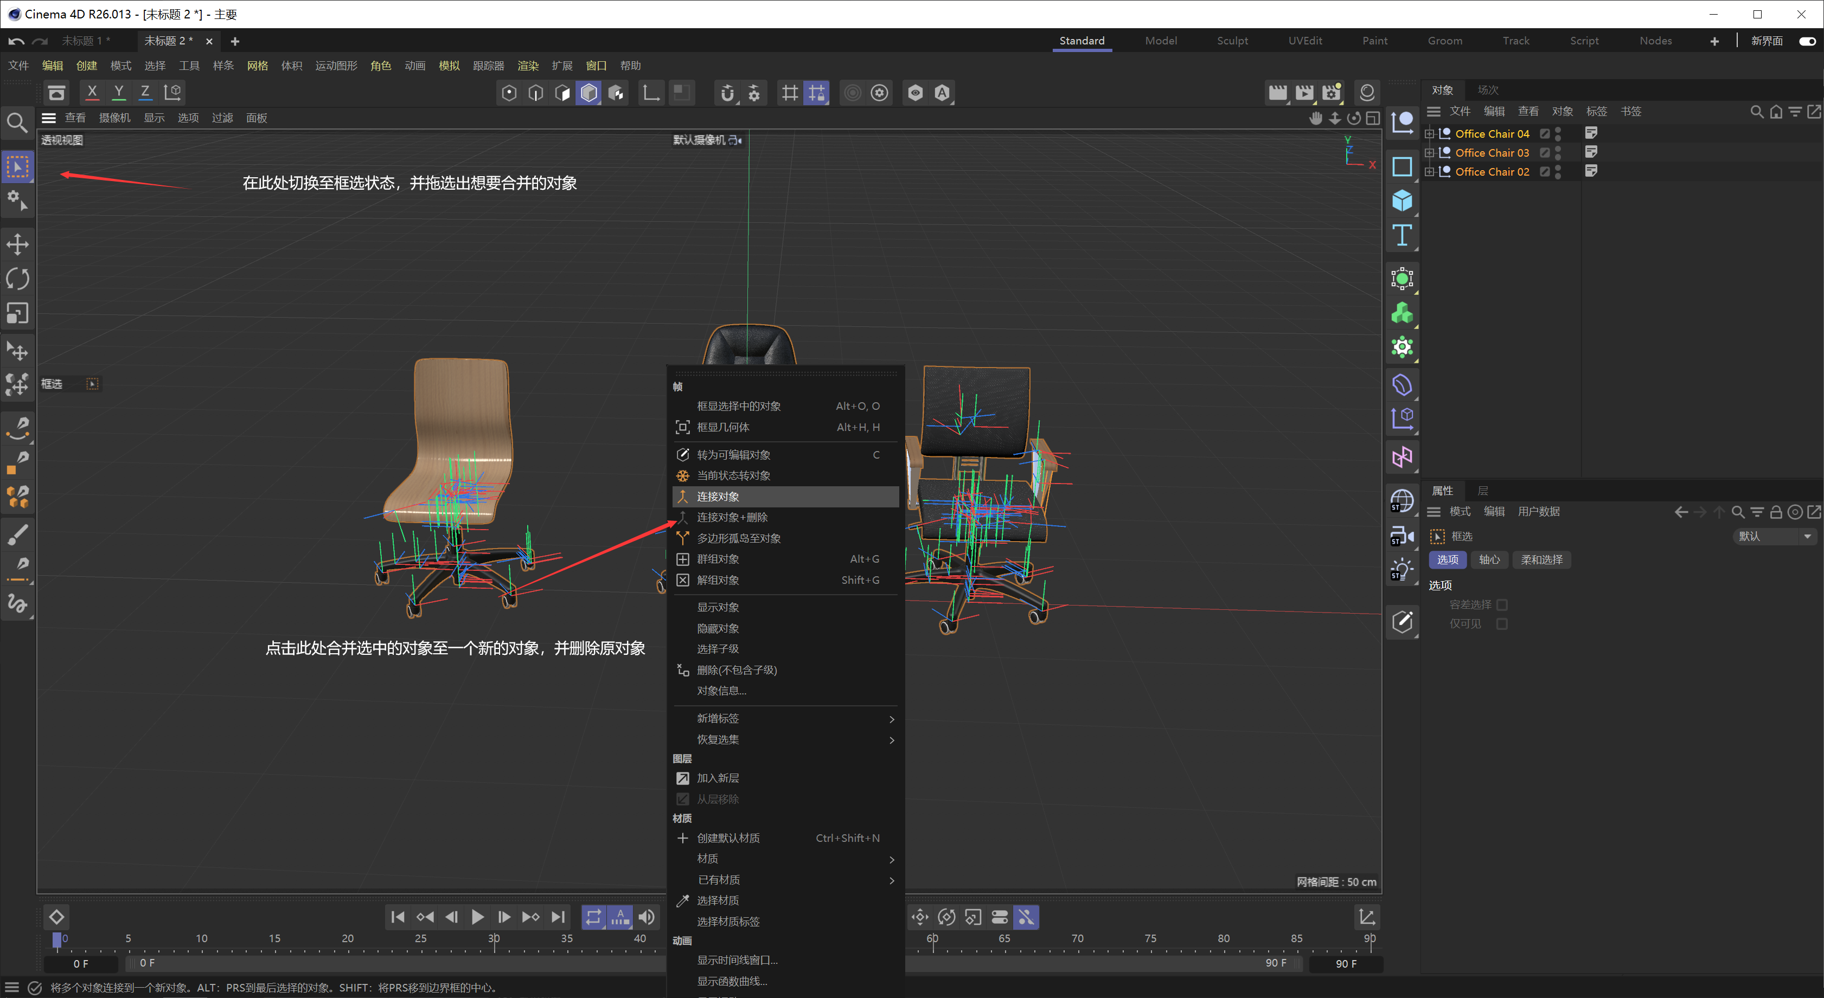Expand the Office Chair 03 tree node

(x=1429, y=153)
